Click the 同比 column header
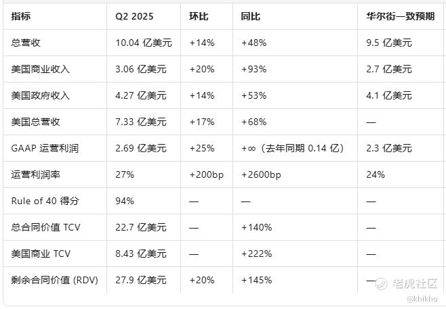Image resolution: width=446 pixels, height=309 pixels. [x=251, y=16]
